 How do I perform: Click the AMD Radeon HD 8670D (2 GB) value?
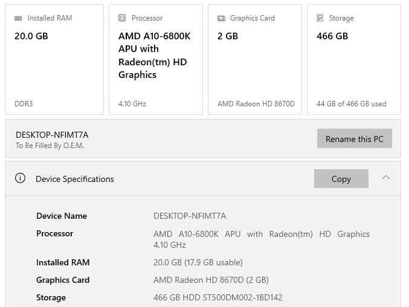click(x=211, y=280)
